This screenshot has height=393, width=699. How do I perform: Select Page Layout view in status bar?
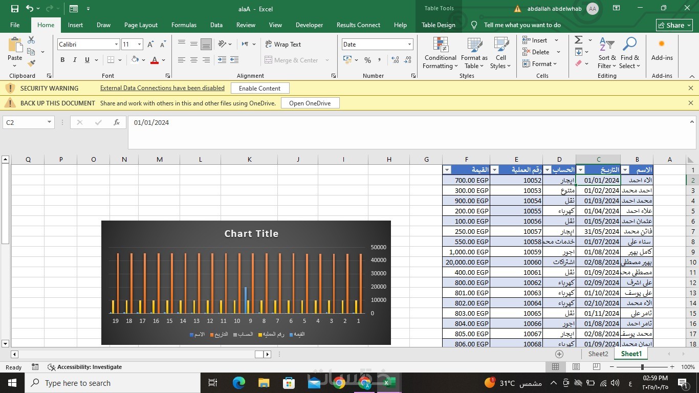coord(576,367)
